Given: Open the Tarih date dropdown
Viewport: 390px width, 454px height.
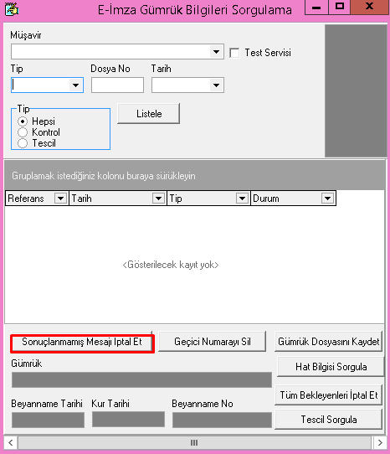Looking at the screenshot, I should tap(216, 85).
